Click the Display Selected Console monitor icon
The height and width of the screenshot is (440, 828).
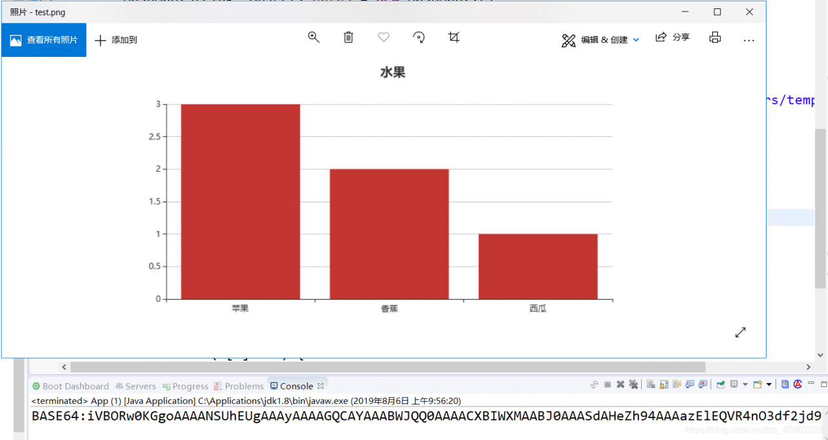click(734, 384)
